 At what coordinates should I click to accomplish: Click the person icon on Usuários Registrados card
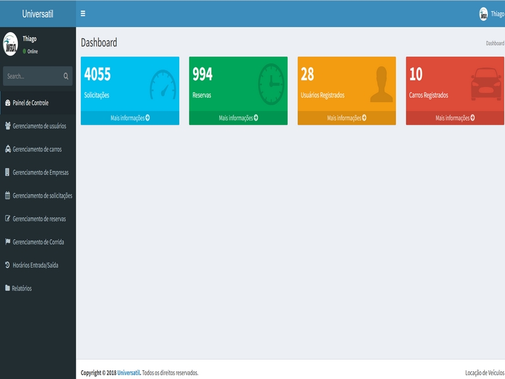[x=381, y=84]
